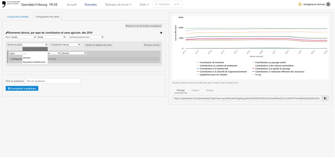Click the Année (Année) axis title
The width and height of the screenshot is (335, 158).
pos(256,57)
